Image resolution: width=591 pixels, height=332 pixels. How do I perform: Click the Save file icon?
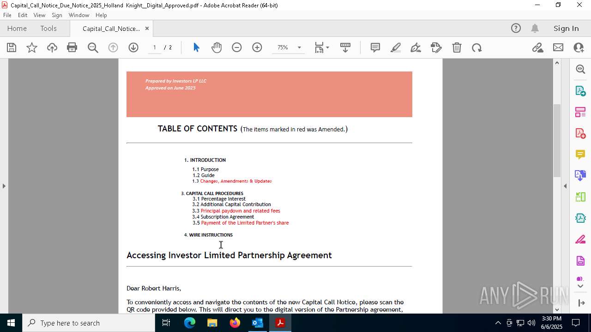(12, 47)
